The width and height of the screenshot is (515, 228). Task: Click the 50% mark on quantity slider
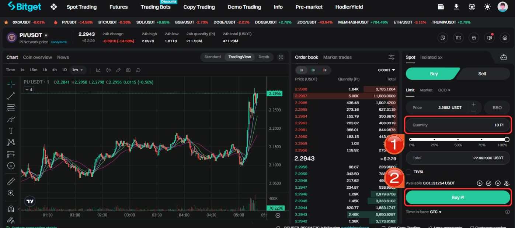pyautogui.click(x=458, y=140)
